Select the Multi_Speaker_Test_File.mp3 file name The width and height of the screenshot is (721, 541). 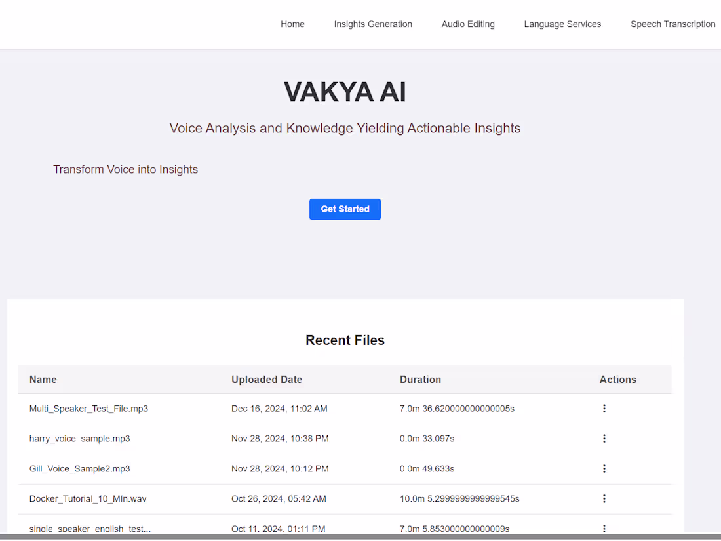click(x=88, y=409)
